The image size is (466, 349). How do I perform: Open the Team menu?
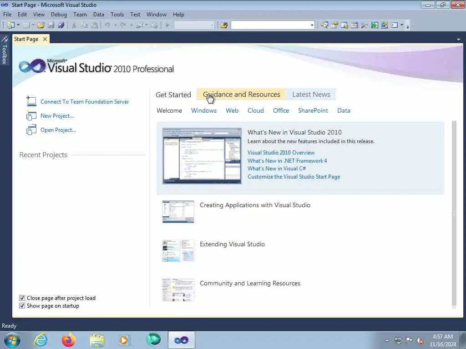(x=80, y=14)
